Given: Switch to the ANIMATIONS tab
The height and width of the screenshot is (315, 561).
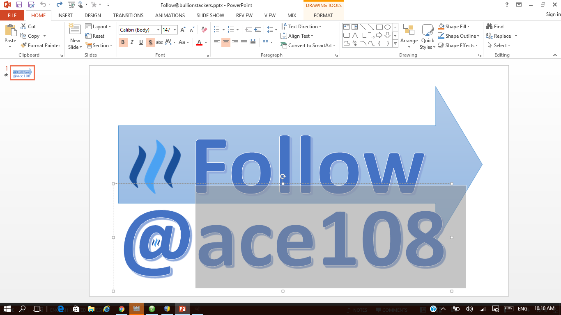Looking at the screenshot, I should [170, 16].
